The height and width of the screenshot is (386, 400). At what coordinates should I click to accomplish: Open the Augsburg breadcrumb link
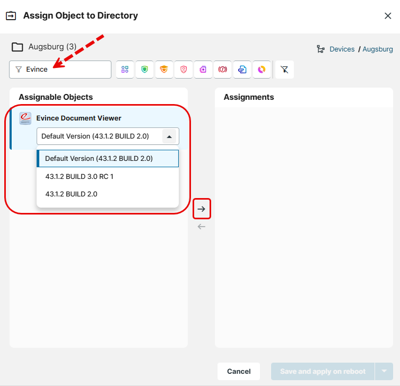[x=378, y=49]
